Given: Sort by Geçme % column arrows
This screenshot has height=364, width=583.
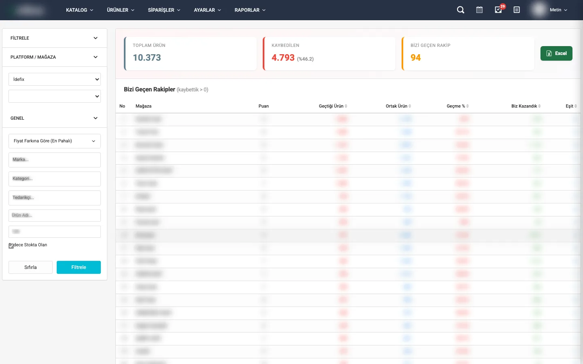Looking at the screenshot, I should click(467, 106).
